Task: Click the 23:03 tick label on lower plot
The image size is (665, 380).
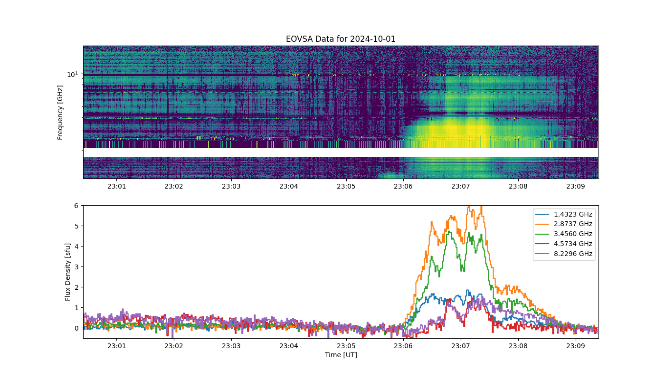Action: point(231,346)
